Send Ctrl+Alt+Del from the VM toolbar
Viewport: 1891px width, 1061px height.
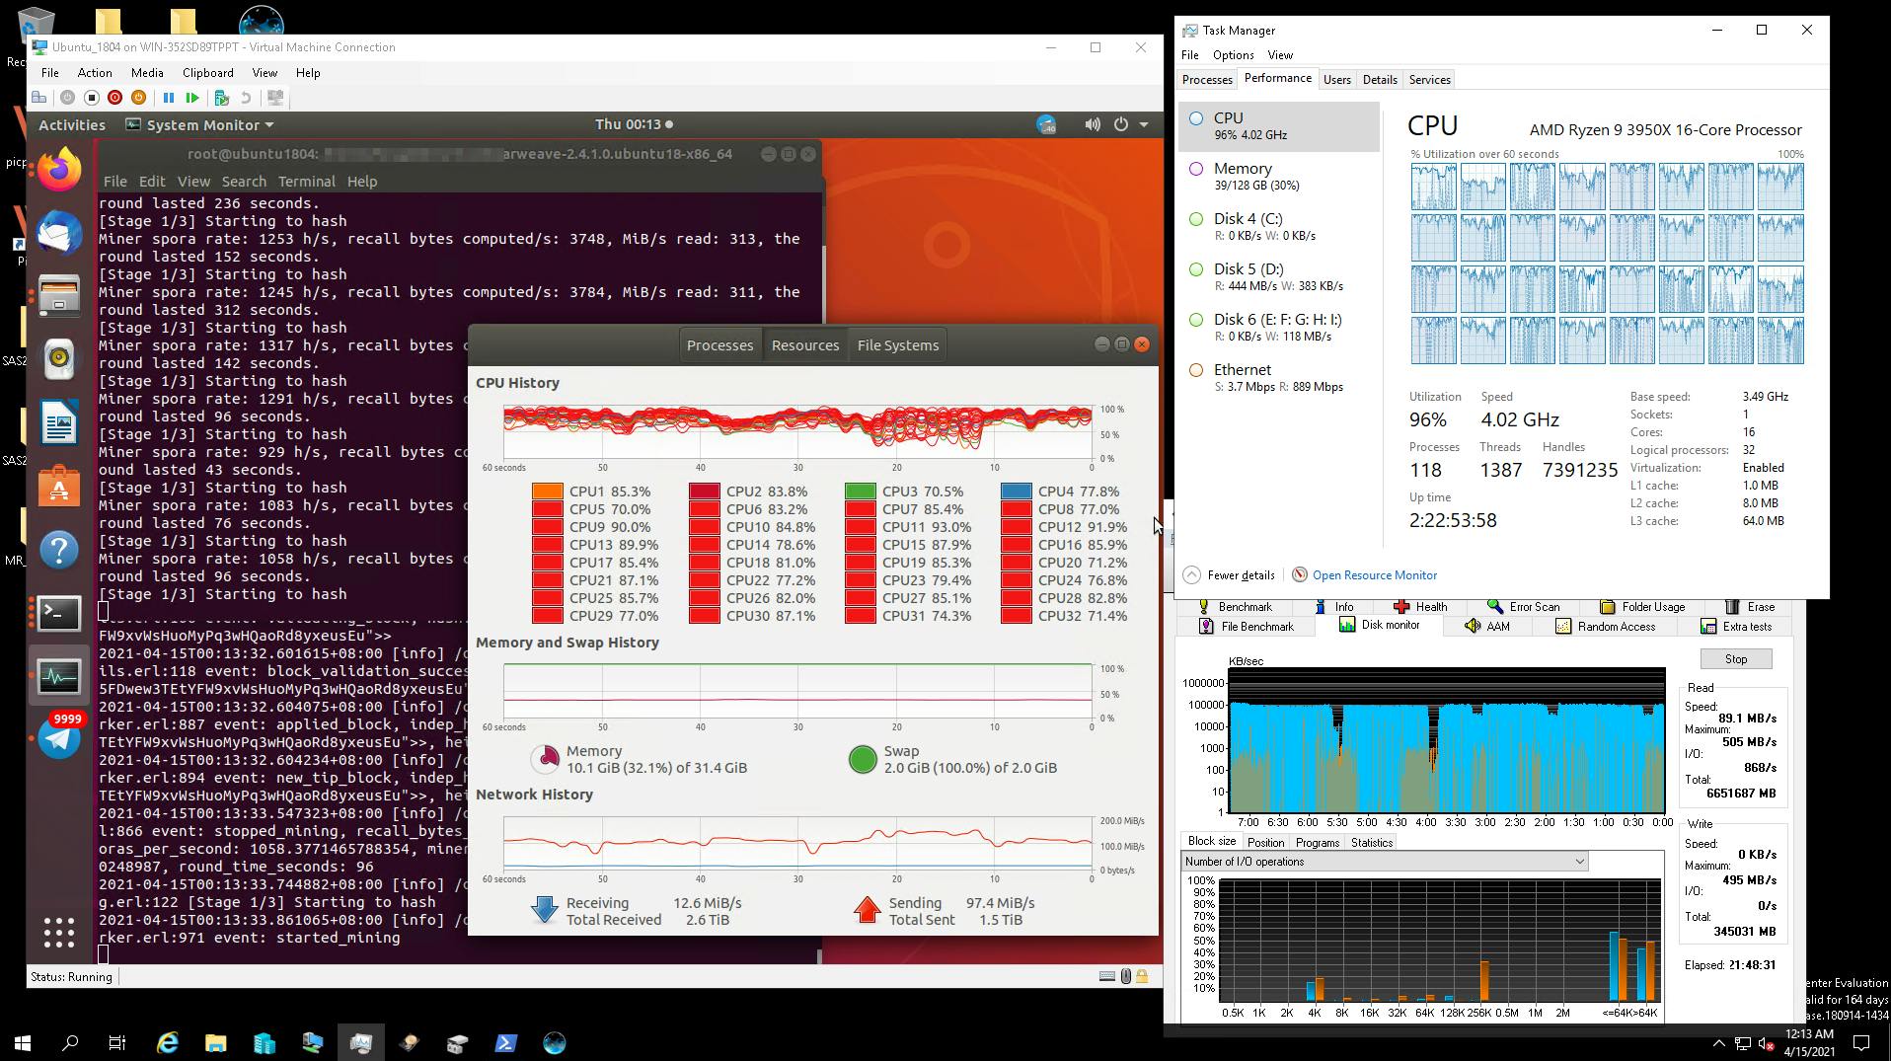point(39,98)
